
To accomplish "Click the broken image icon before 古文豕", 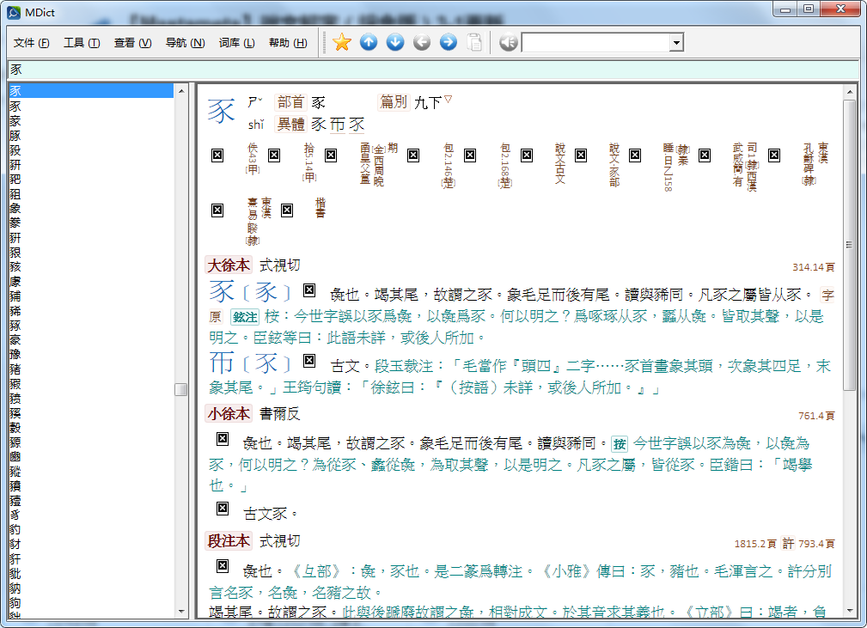I will click(x=223, y=509).
